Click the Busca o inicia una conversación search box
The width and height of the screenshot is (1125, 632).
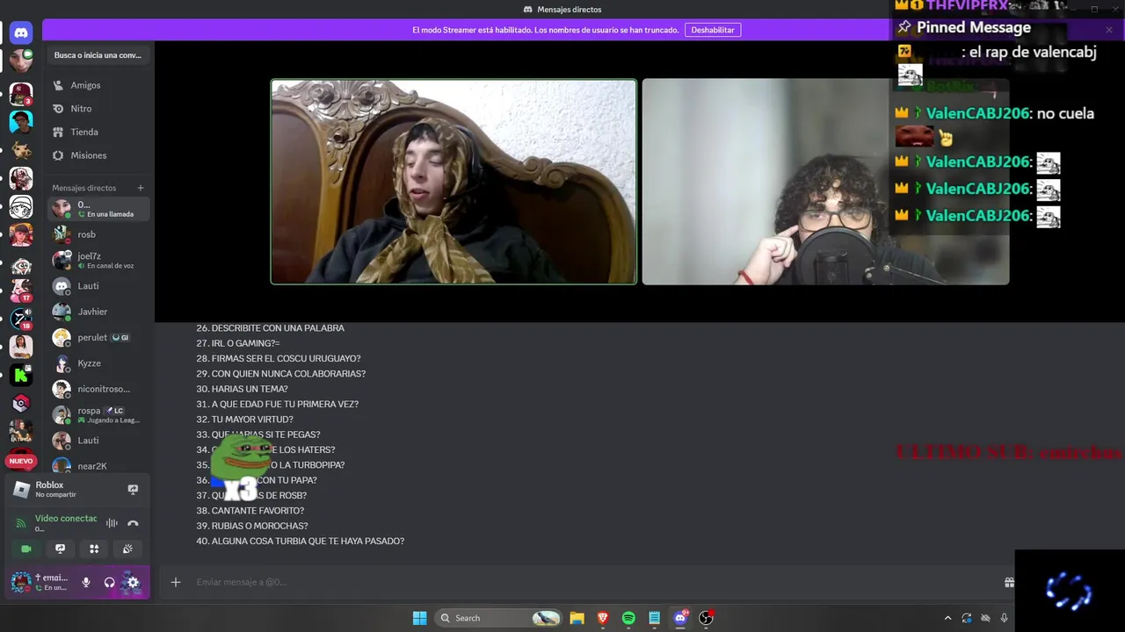click(98, 55)
